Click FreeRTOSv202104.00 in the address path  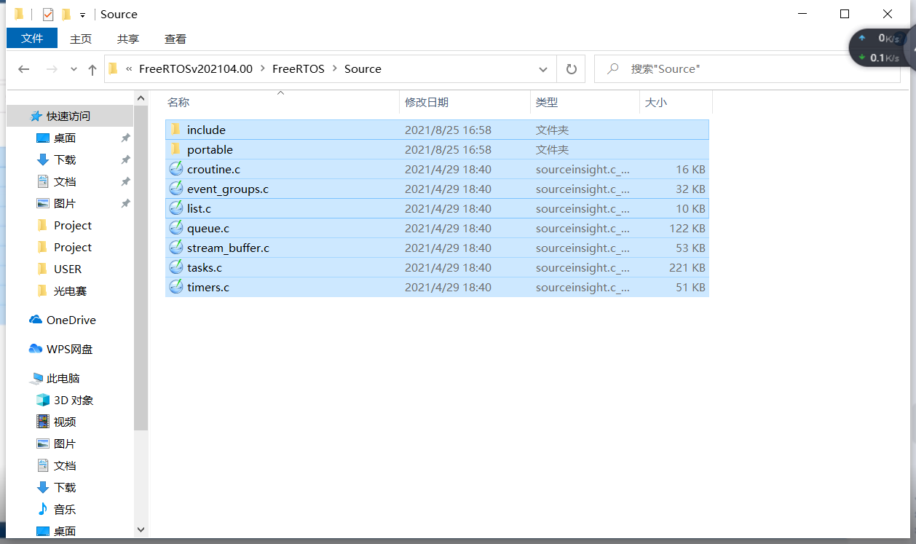click(x=196, y=69)
